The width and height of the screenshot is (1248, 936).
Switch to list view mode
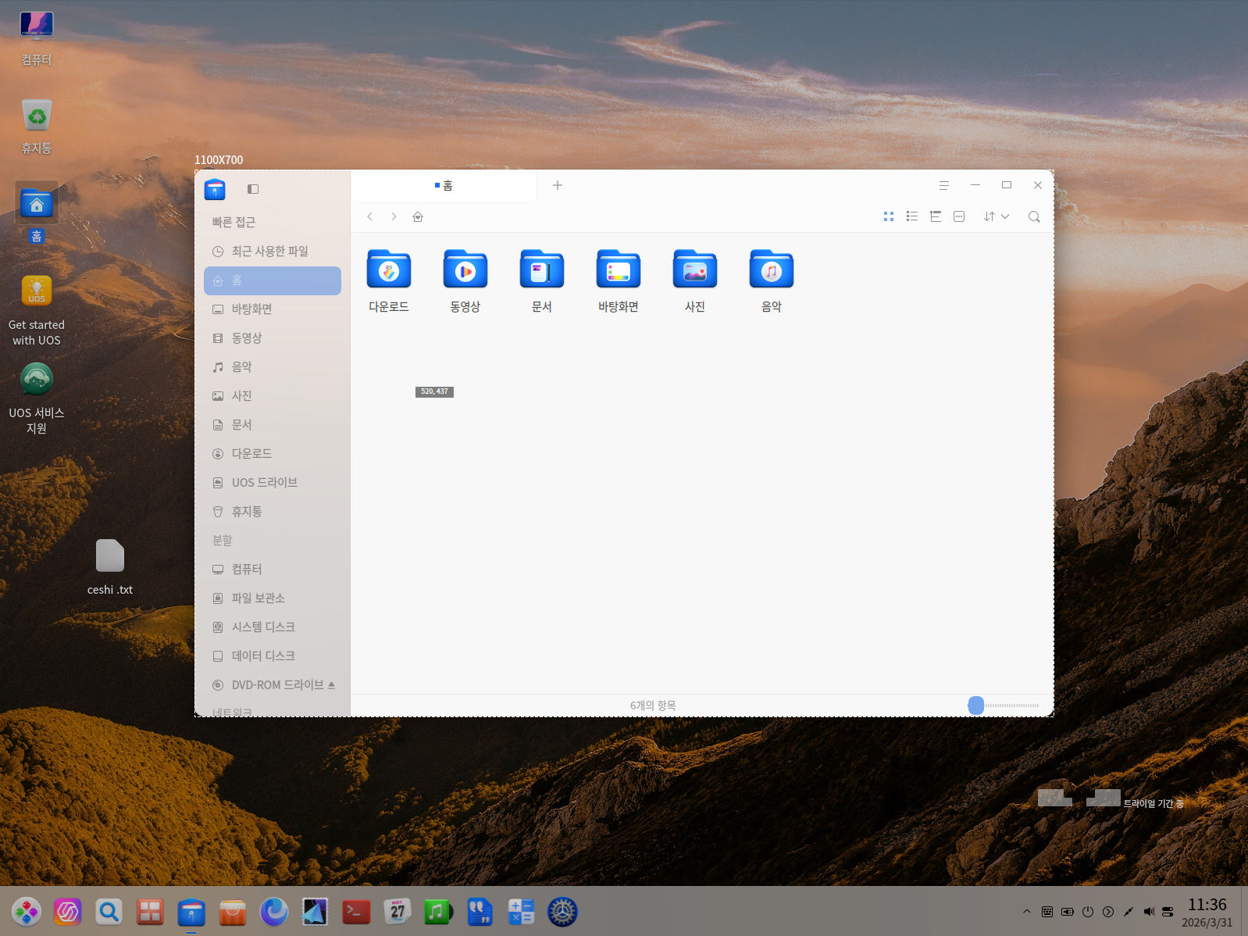coord(911,216)
